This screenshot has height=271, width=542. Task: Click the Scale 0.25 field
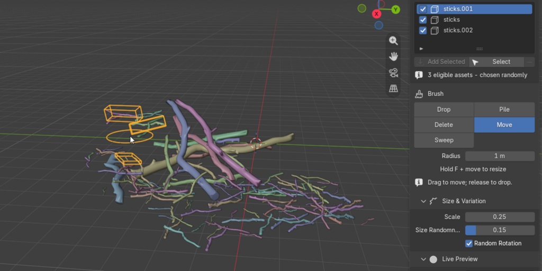500,216
